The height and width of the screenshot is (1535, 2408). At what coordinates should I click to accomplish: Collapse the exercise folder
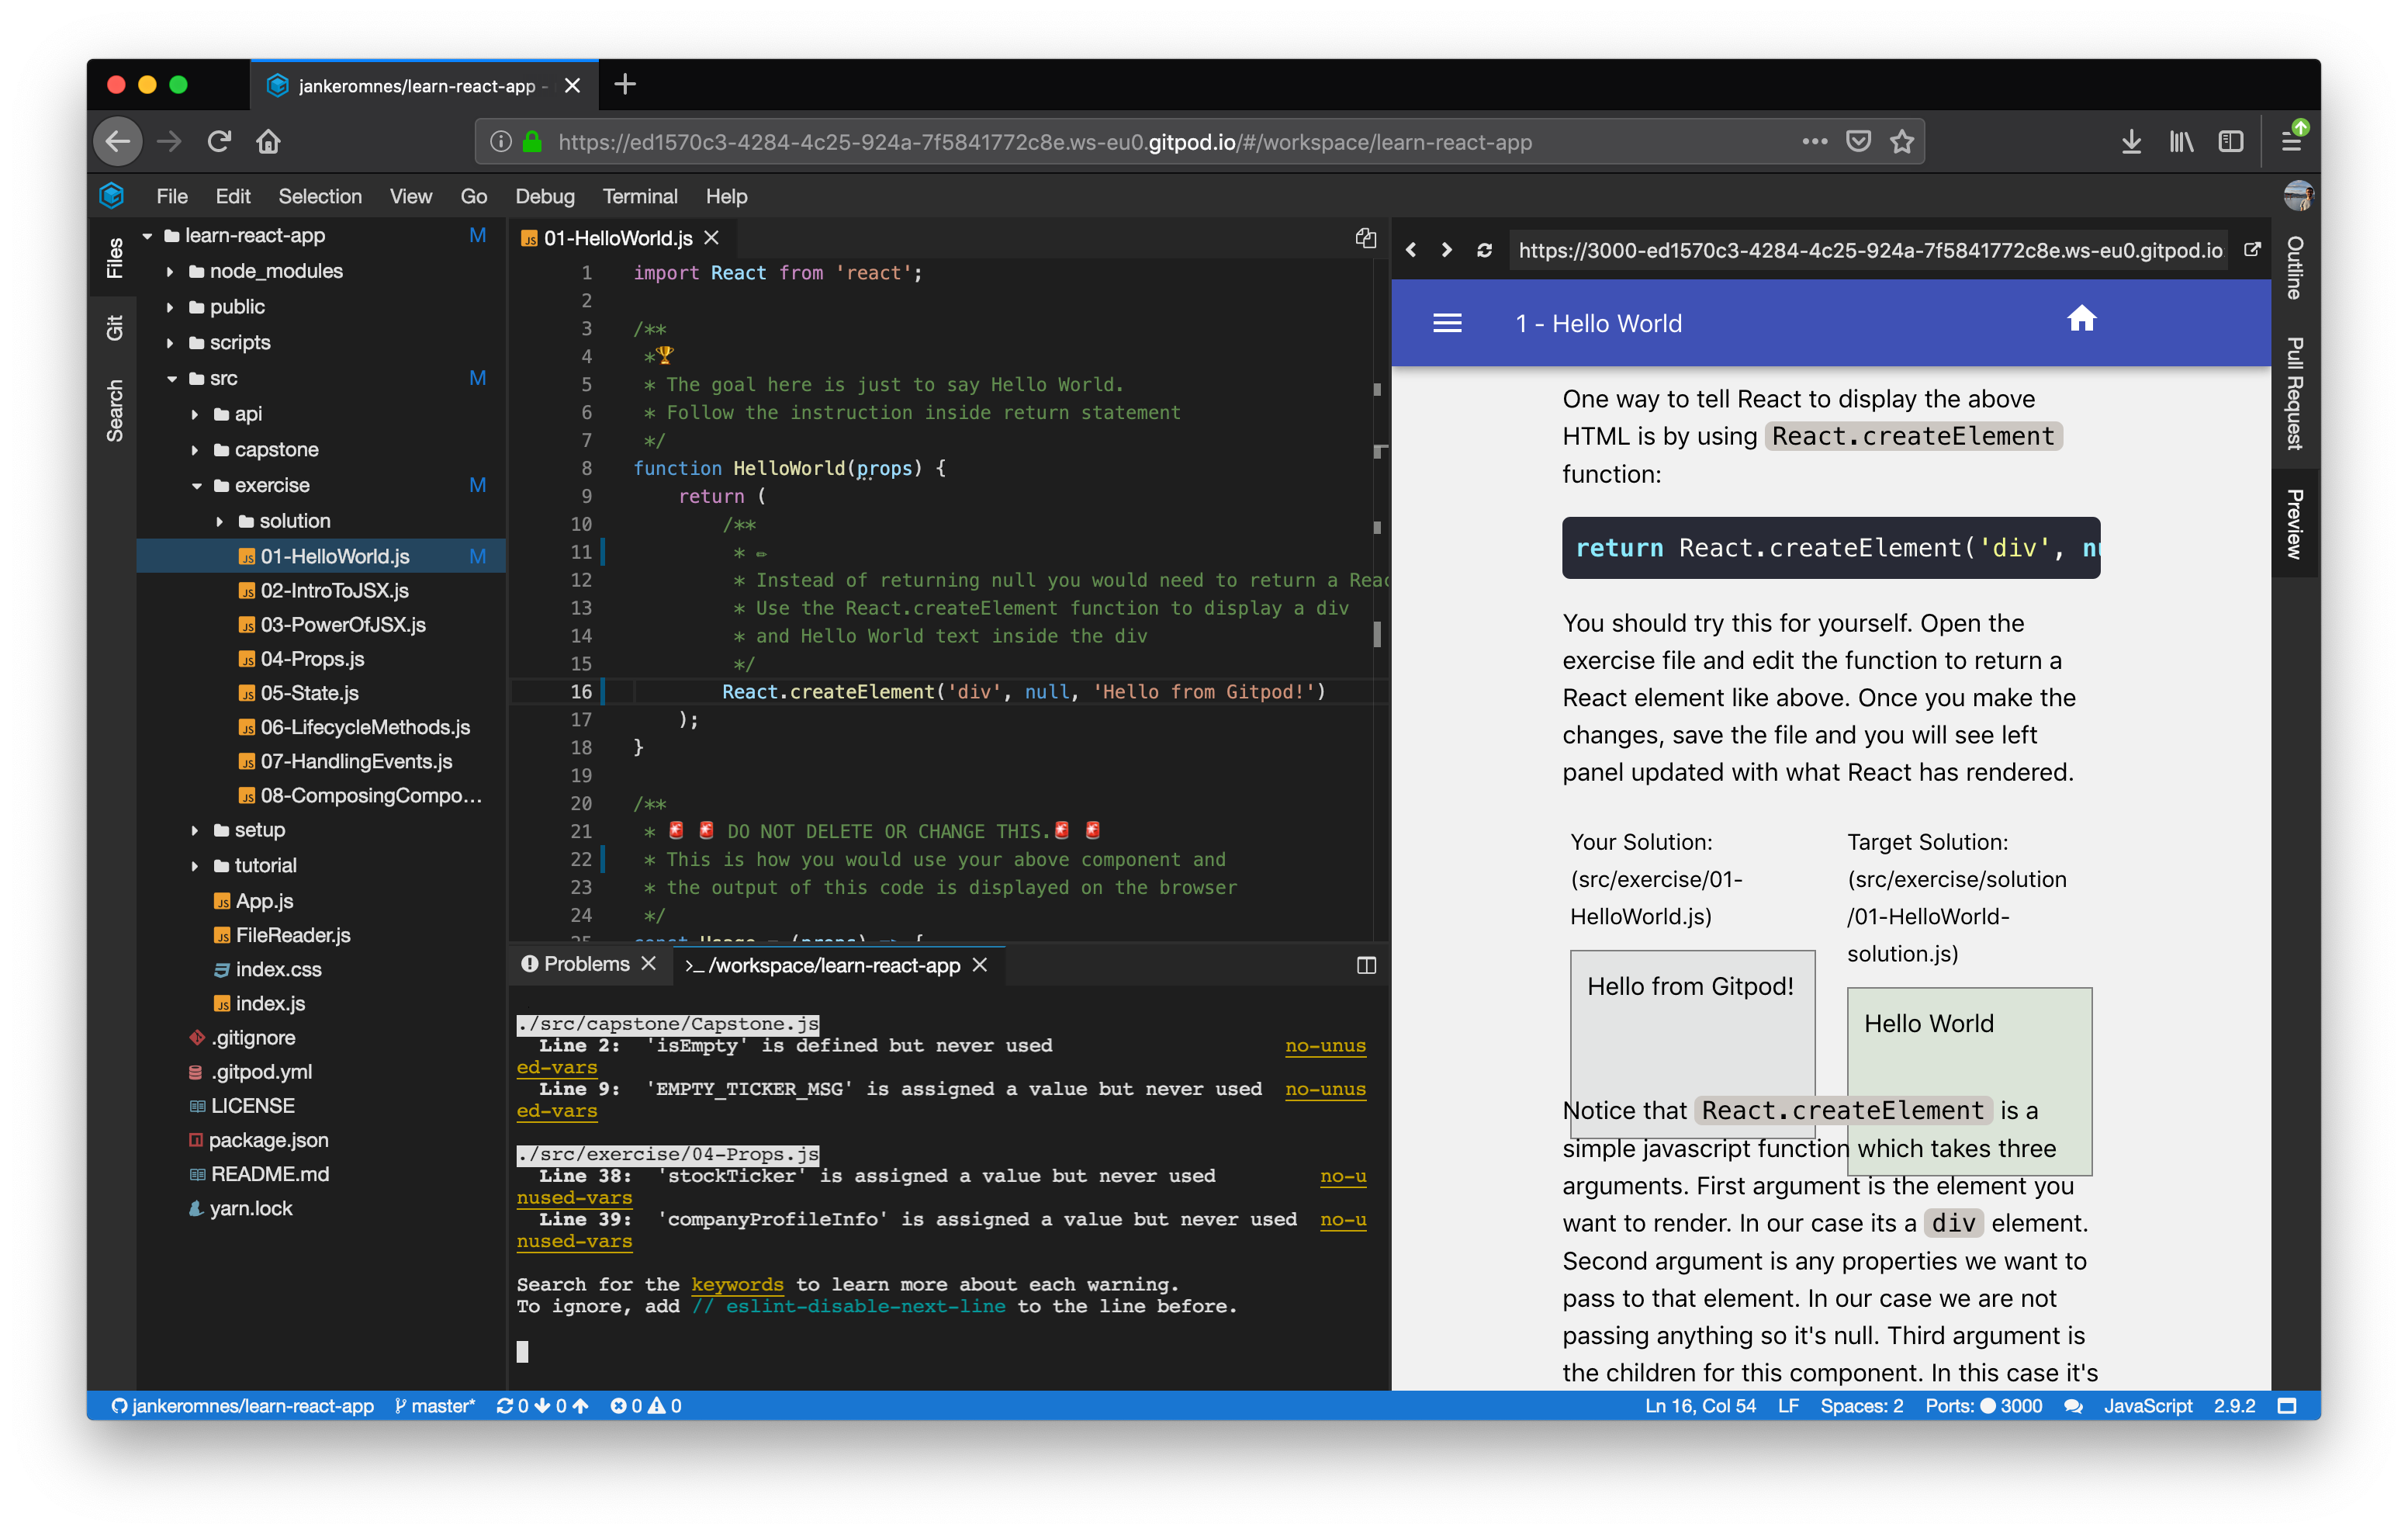[197, 487]
